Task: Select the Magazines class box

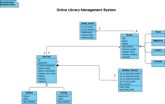Action: (x=158, y=42)
